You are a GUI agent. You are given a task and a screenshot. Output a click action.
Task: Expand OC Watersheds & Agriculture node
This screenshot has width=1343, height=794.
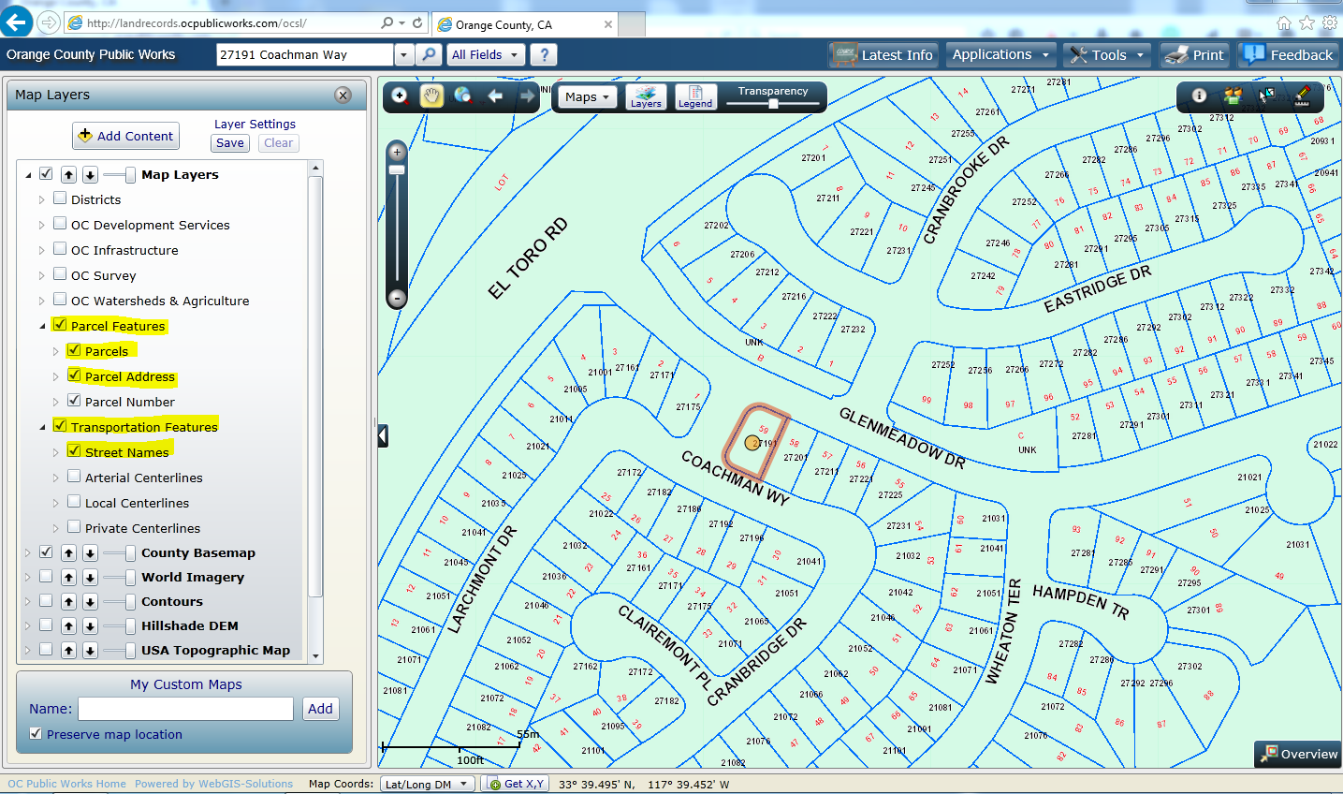click(41, 301)
